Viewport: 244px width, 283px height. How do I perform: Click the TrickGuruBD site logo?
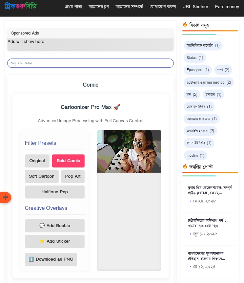click(20, 6)
